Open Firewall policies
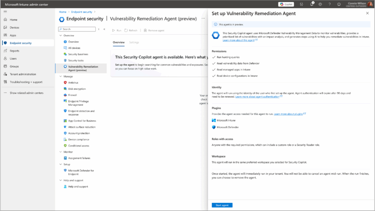375x211 pixels. [x=73, y=95]
